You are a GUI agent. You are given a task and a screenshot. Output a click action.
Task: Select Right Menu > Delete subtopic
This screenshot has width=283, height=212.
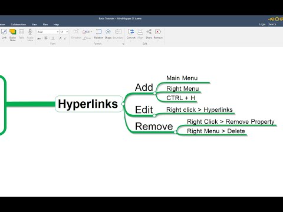coord(216,131)
